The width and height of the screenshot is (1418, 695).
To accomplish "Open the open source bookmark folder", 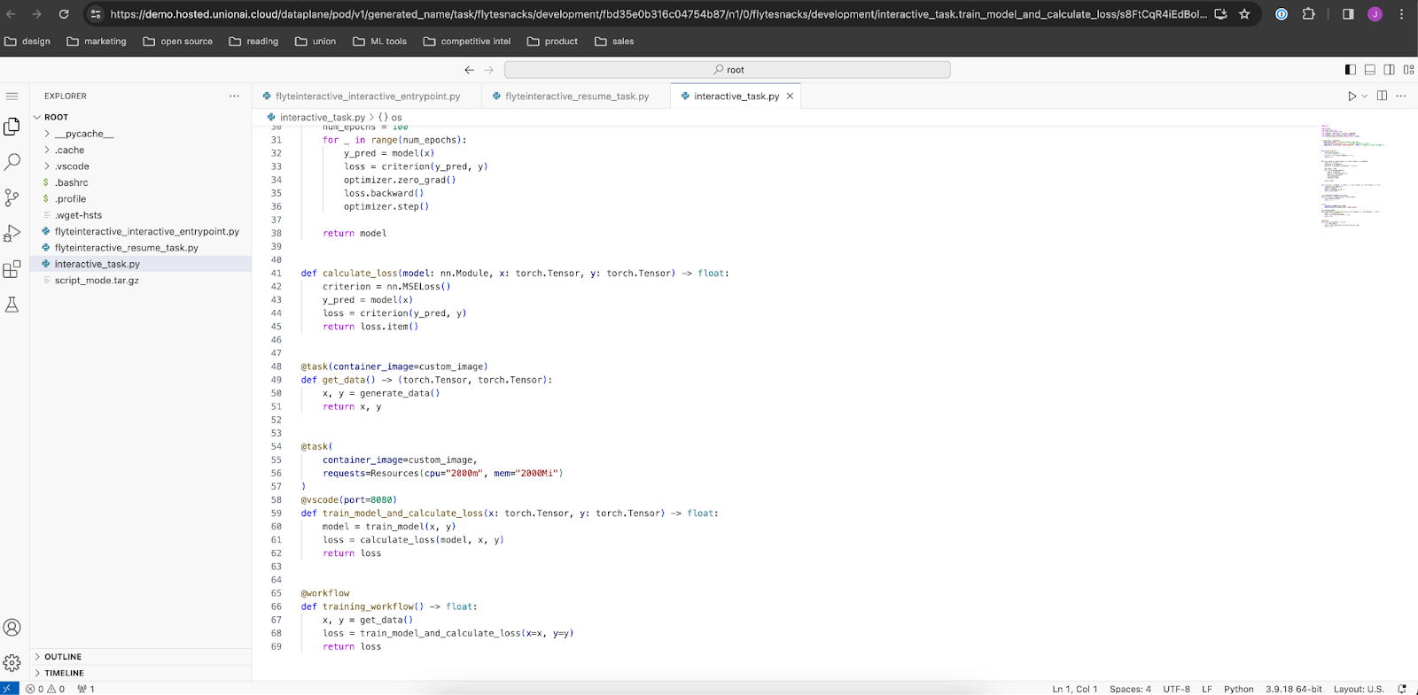I will [x=177, y=42].
